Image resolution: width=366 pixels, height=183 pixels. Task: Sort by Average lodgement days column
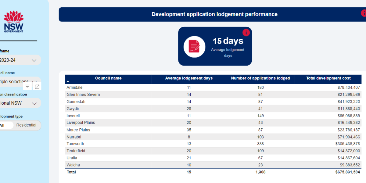click(189, 78)
